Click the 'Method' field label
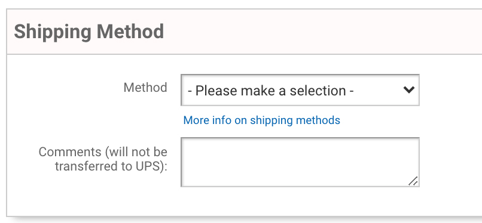This screenshot has width=482, height=223. coord(145,88)
